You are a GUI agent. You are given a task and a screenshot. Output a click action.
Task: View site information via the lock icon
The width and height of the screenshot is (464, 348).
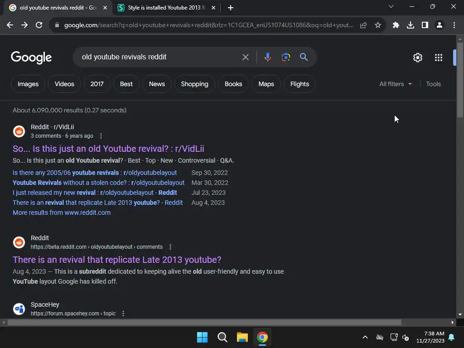[x=57, y=25]
